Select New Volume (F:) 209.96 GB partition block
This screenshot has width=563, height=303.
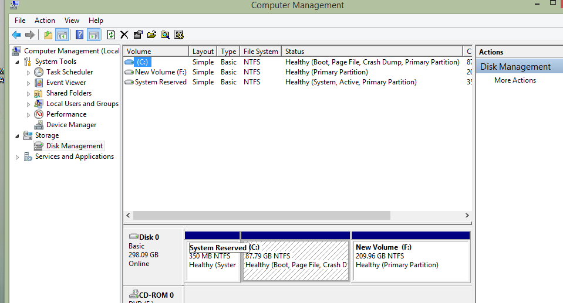click(411, 257)
